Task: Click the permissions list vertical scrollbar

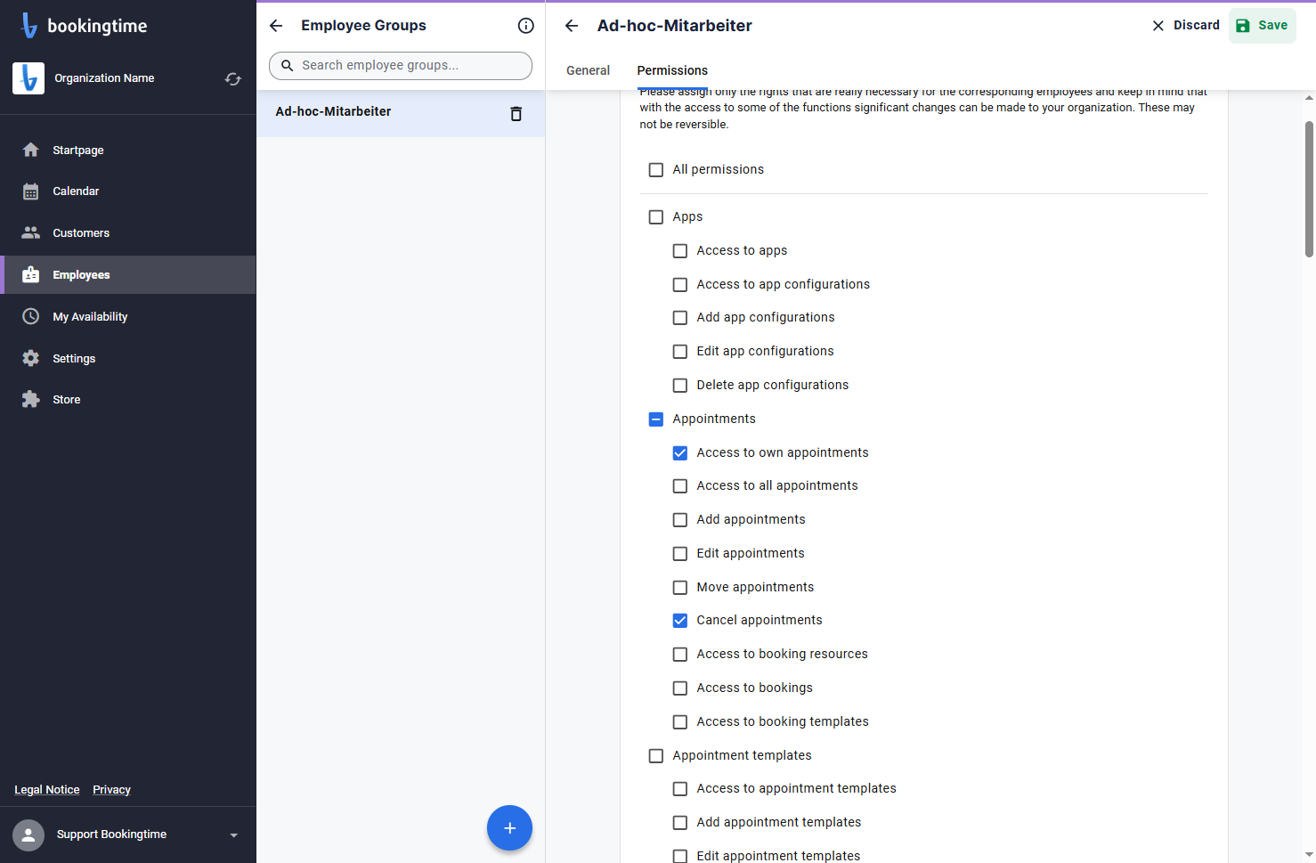Action: (x=1309, y=189)
